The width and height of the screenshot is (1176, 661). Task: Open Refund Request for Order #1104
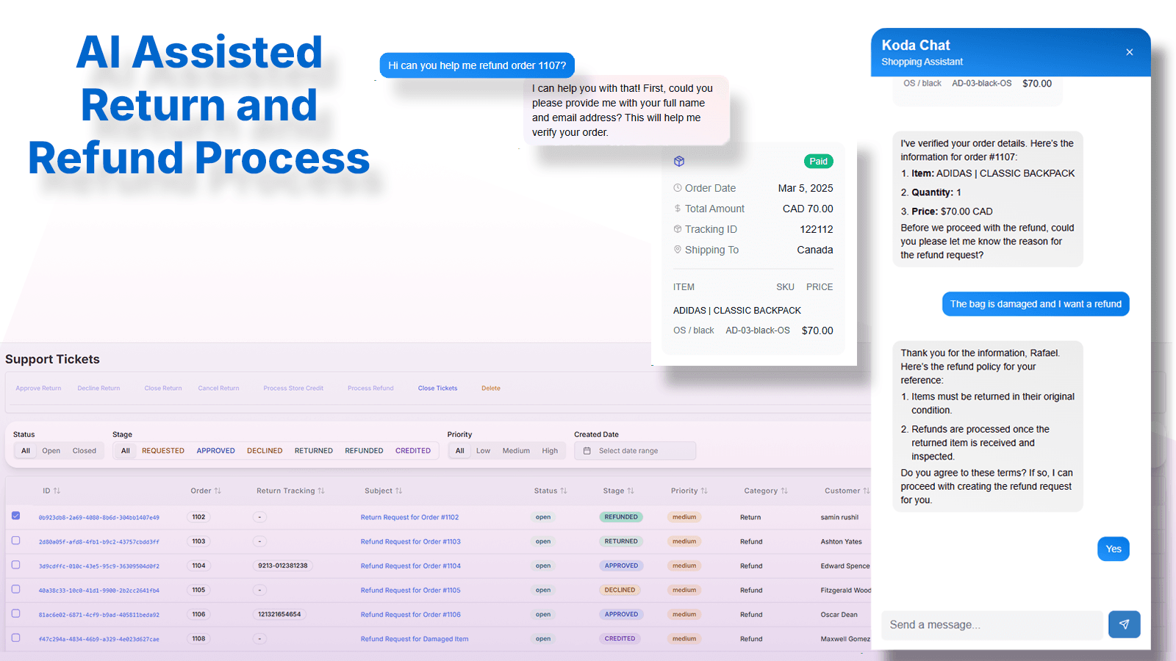tap(410, 566)
